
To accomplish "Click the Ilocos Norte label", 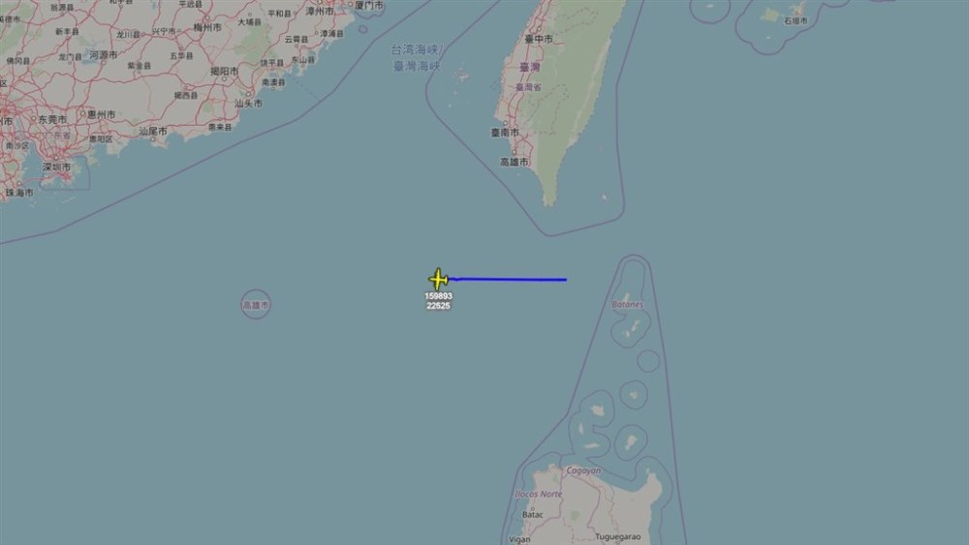I will [539, 494].
